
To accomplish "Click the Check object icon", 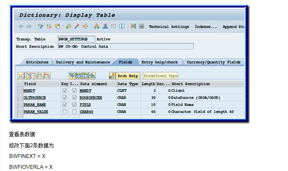I will (69, 26).
